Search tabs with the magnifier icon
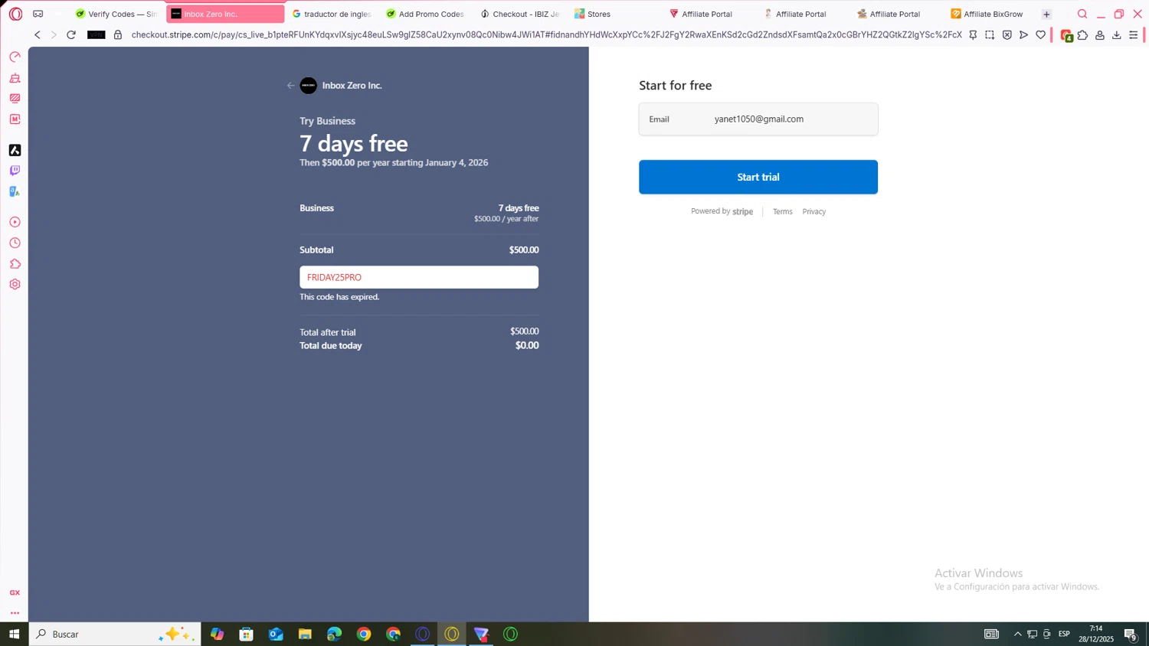The height and width of the screenshot is (646, 1149). pyautogui.click(x=1082, y=14)
